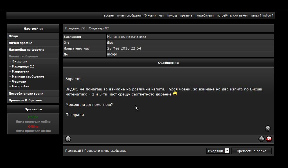Click търсене in the top navigation
This screenshot has width=288, height=168.
[108, 15]
